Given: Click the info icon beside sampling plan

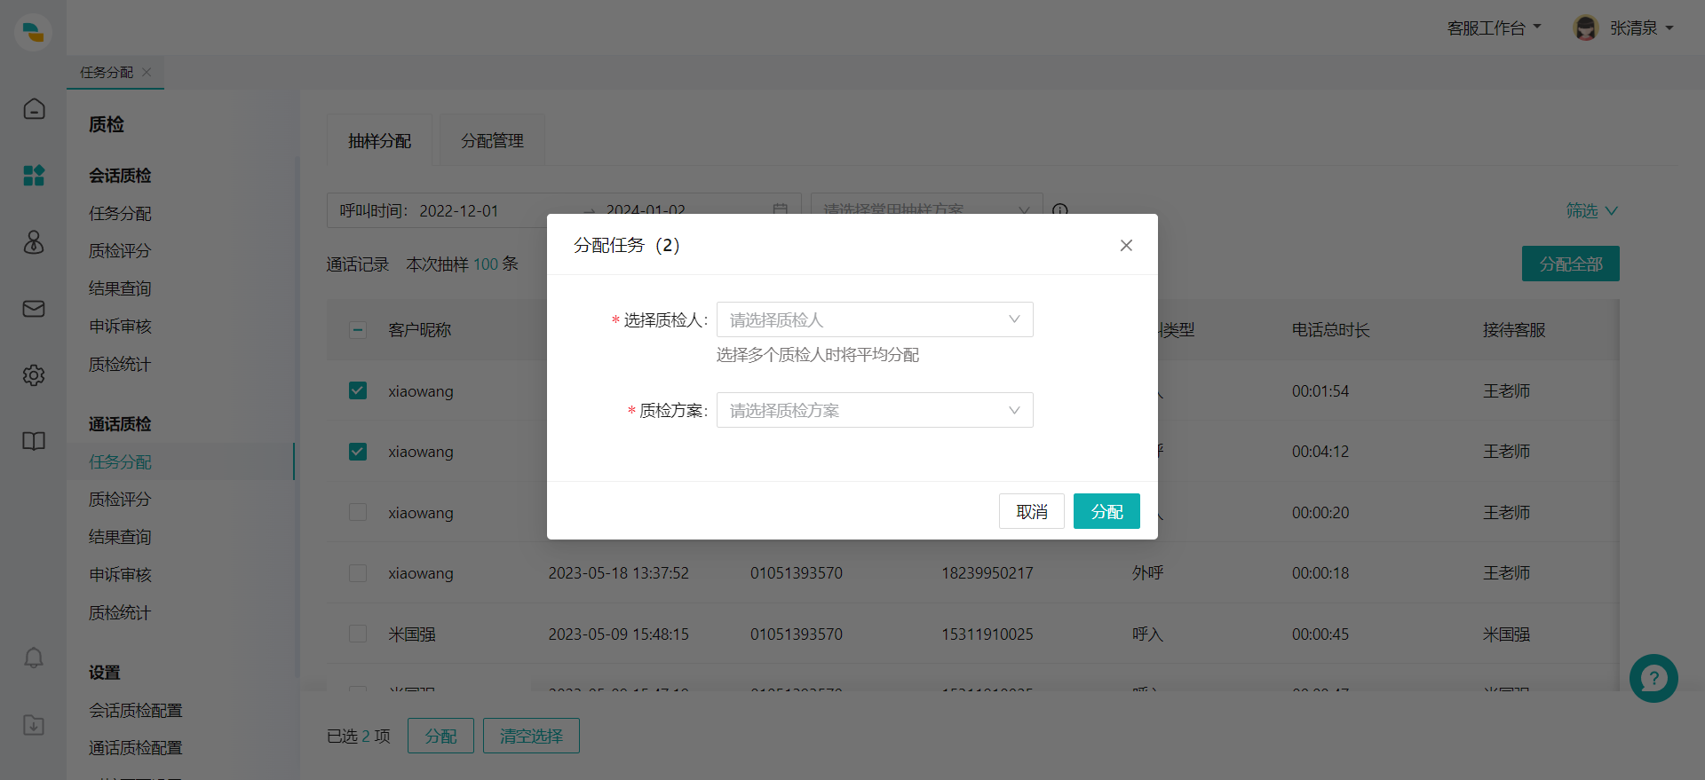Looking at the screenshot, I should pyautogui.click(x=1059, y=210).
